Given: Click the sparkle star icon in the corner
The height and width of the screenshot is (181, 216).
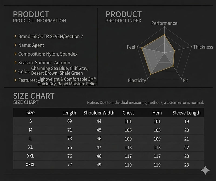Looking at the screenshot, I should point(205,170).
